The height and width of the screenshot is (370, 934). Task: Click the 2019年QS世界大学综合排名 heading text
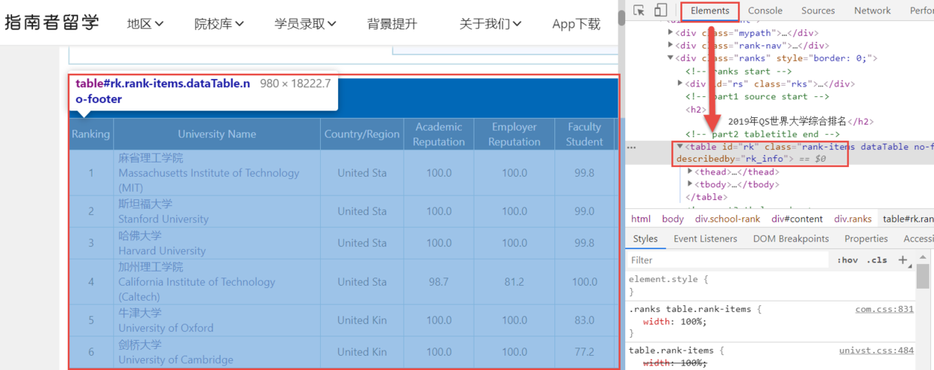pos(787,121)
